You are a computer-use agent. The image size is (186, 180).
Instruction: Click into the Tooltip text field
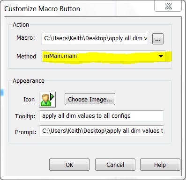[x=102, y=116]
